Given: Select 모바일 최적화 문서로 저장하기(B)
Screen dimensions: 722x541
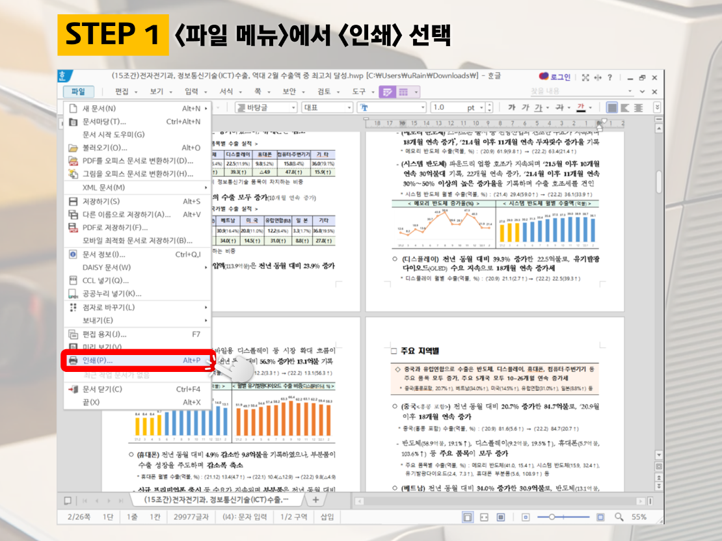Looking at the screenshot, I should point(137,241).
